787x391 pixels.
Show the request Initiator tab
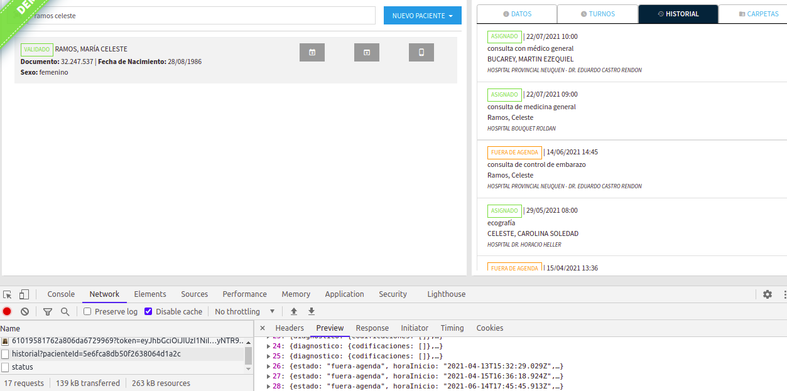coord(415,328)
